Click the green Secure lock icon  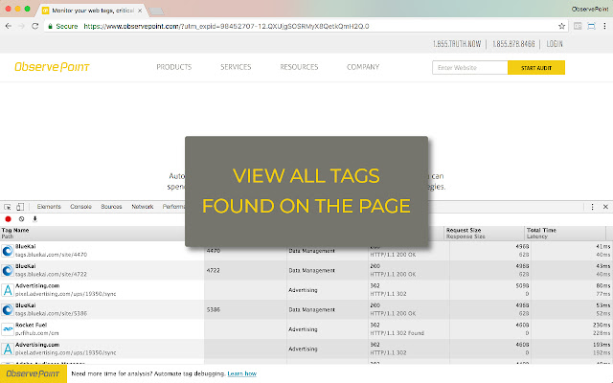(x=50, y=26)
